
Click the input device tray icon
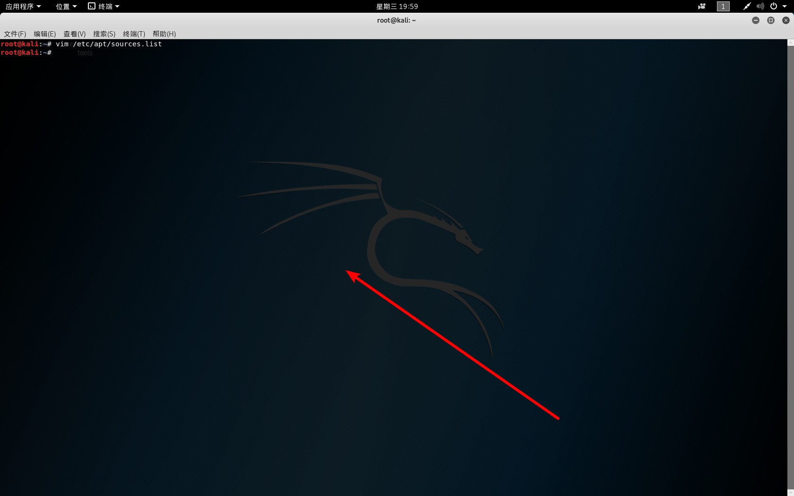(x=746, y=6)
